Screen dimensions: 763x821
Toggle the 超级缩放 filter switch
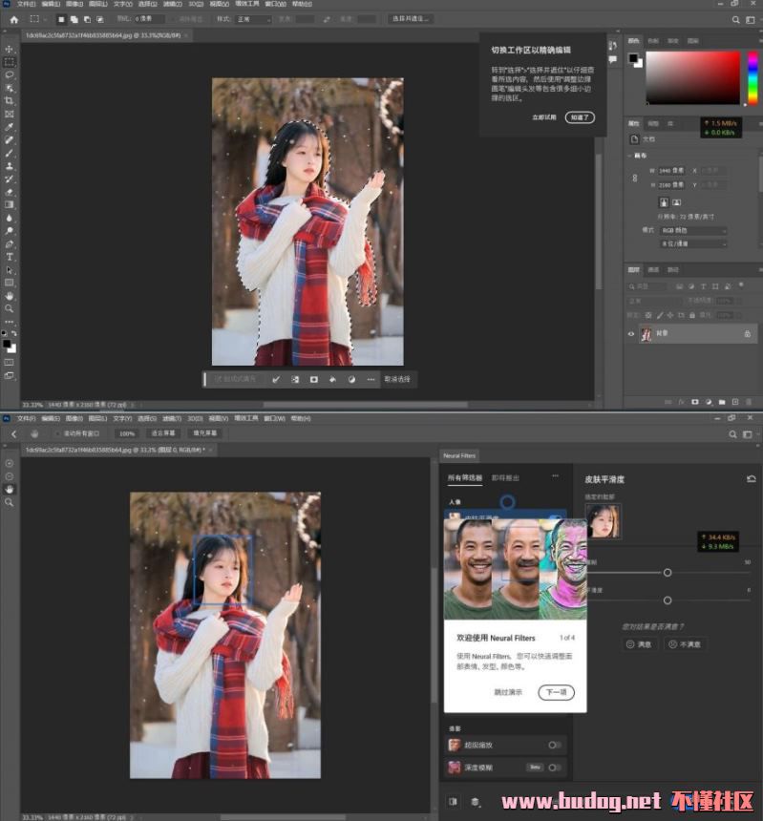[x=554, y=745]
